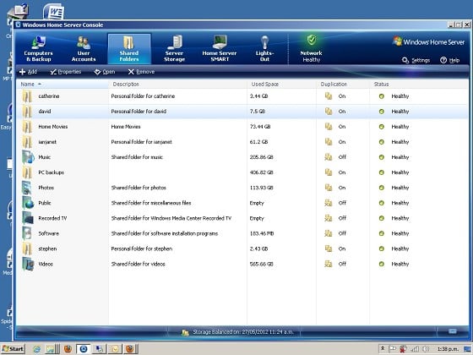Click duplication off icon in Music row
This screenshot has width=473, height=355.
pos(329,157)
